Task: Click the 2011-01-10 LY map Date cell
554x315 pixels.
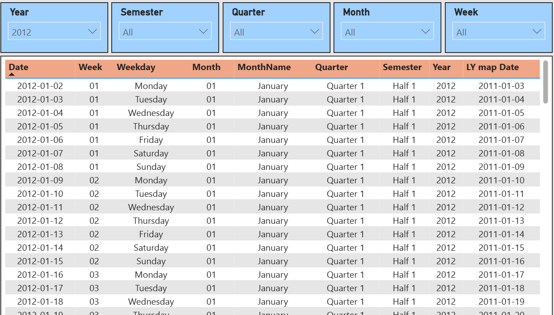Action: (x=501, y=180)
